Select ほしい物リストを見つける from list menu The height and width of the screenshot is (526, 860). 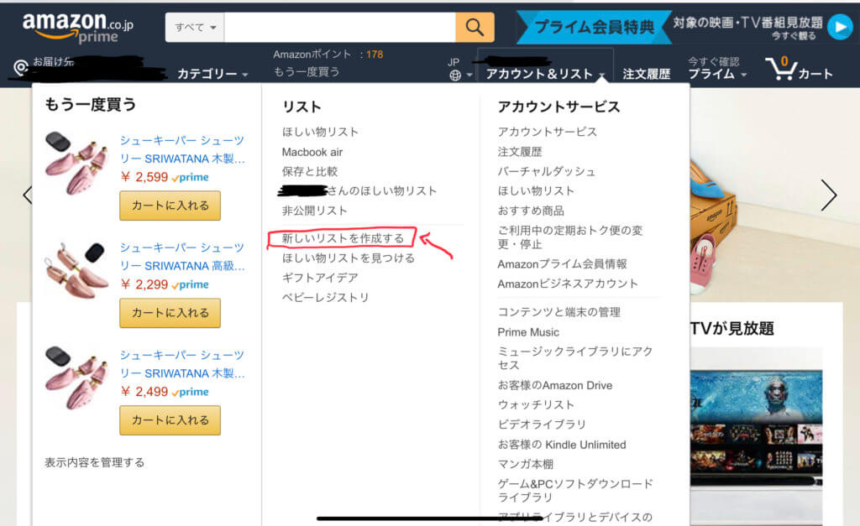(349, 258)
